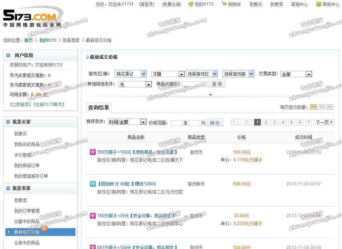Image resolution: width=342 pixels, height=249 pixels.
Task: Open 仓库中的商品 in the sidebar
Action: 27,243
